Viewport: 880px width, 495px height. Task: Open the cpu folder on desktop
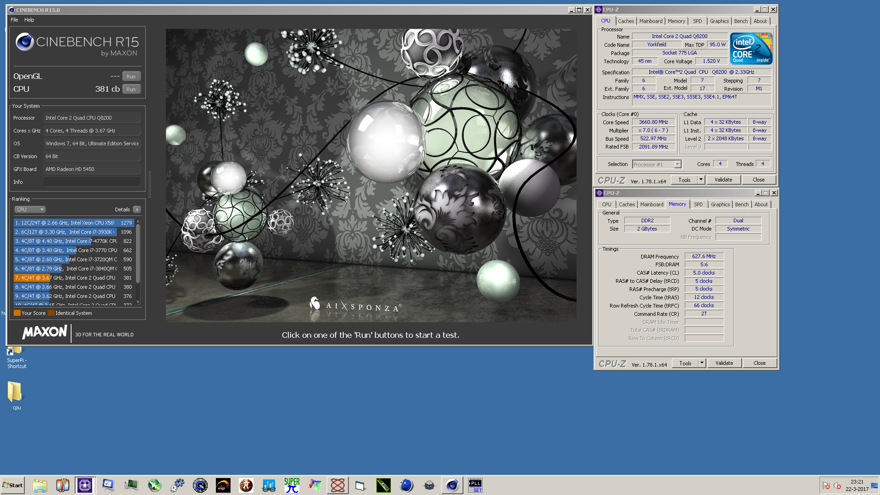tap(15, 396)
